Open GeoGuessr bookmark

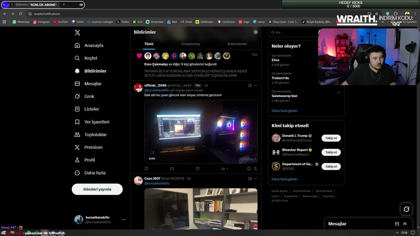[x=226, y=22]
